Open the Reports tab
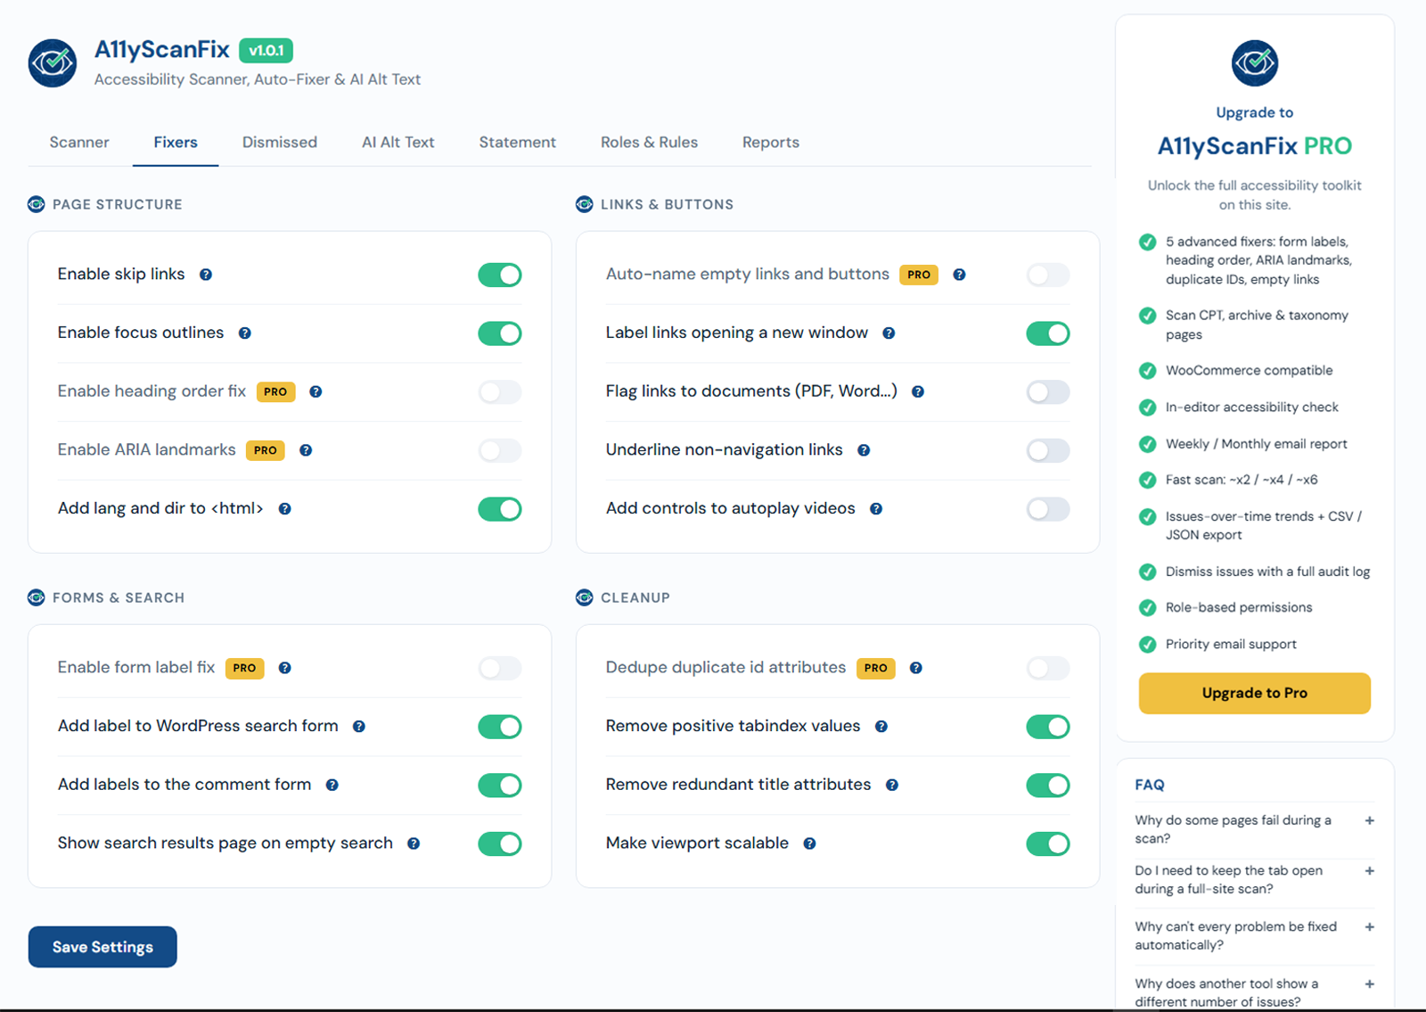The height and width of the screenshot is (1012, 1426). (x=771, y=143)
